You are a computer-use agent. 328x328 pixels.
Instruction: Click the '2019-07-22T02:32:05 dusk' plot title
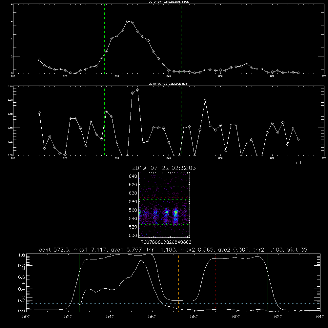[x=169, y=84]
